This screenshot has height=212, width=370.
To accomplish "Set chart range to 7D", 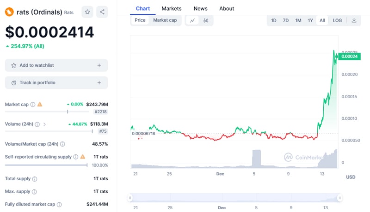I will [285, 20].
